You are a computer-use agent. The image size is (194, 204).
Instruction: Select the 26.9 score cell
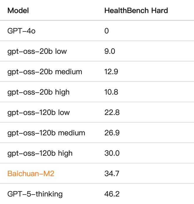tap(112, 133)
